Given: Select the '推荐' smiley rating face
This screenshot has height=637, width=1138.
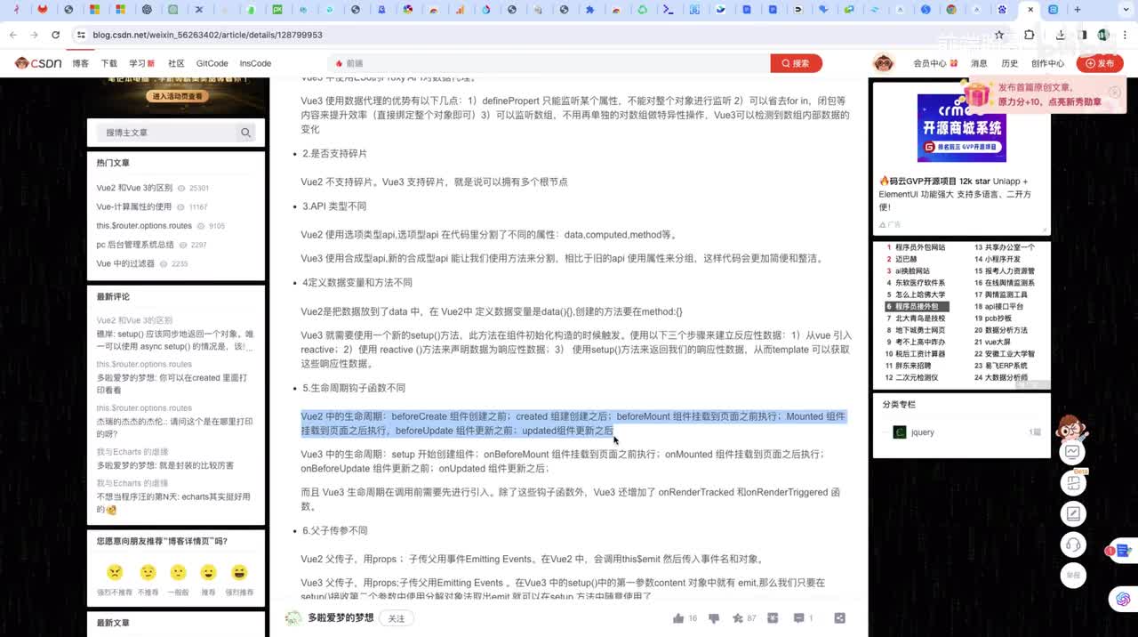Looking at the screenshot, I should [208, 572].
